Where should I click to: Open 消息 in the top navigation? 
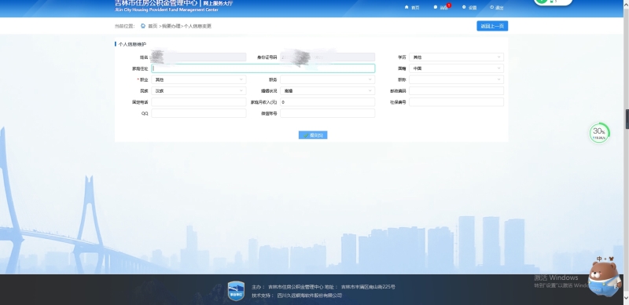(443, 8)
